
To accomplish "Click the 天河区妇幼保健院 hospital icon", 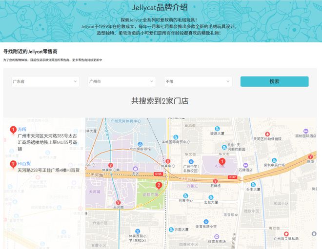I will tap(267, 134).
